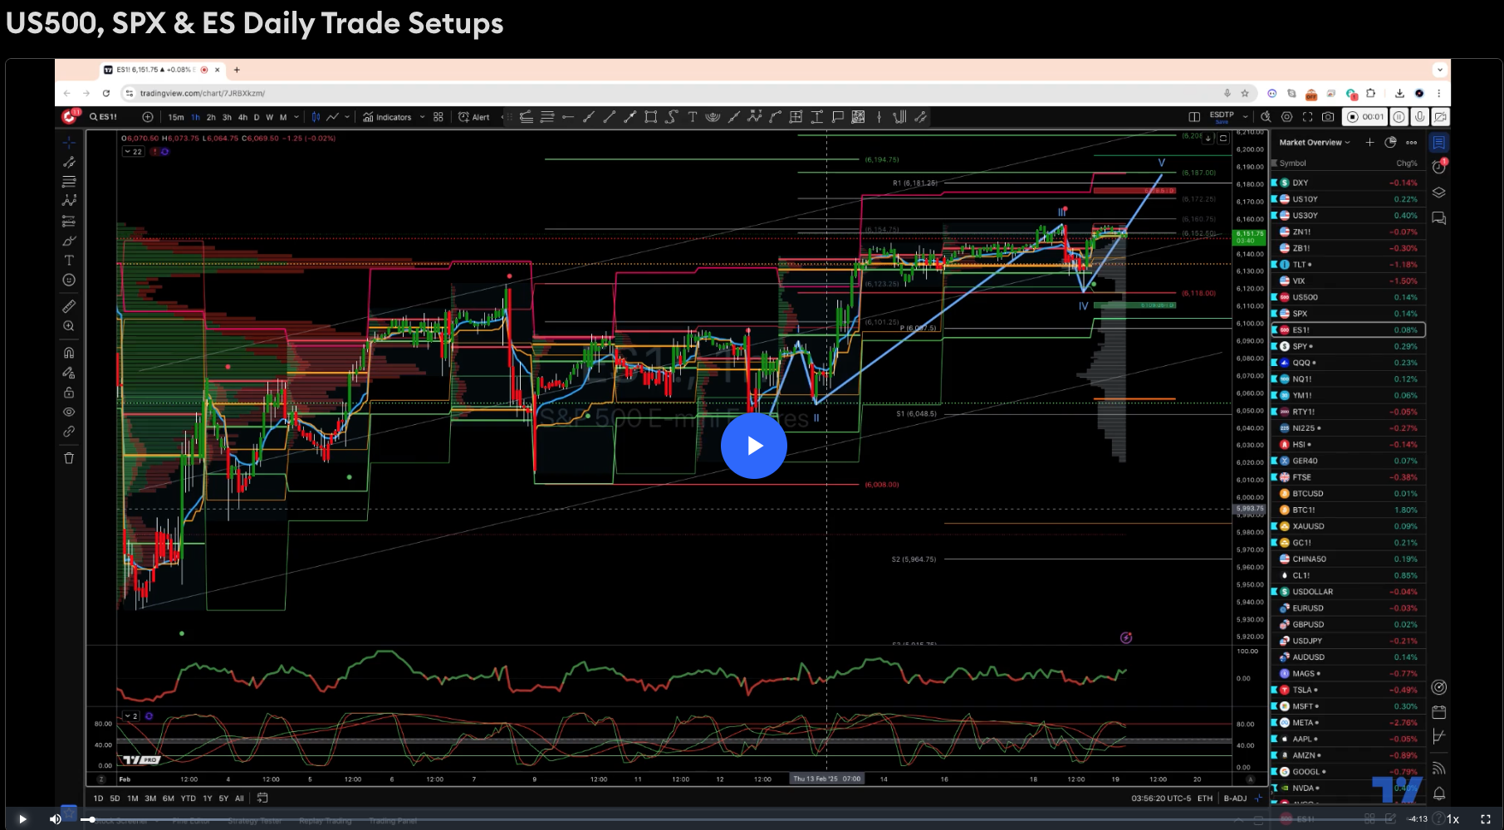Select the 2h timeframe
This screenshot has width=1504, height=830.
click(211, 117)
